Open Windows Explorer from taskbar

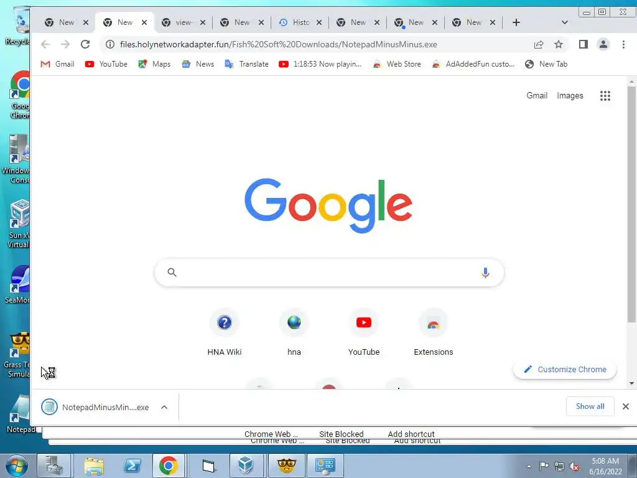pos(94,466)
